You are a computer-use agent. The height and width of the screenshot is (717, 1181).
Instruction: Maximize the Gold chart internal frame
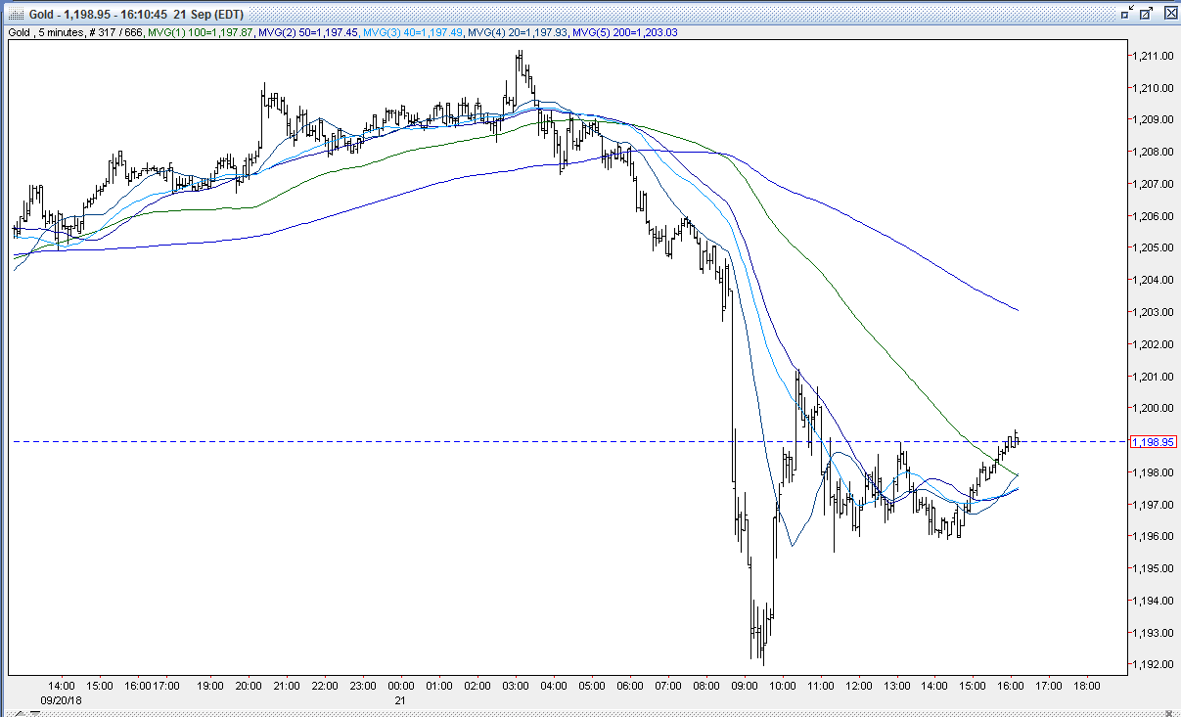click(1146, 14)
